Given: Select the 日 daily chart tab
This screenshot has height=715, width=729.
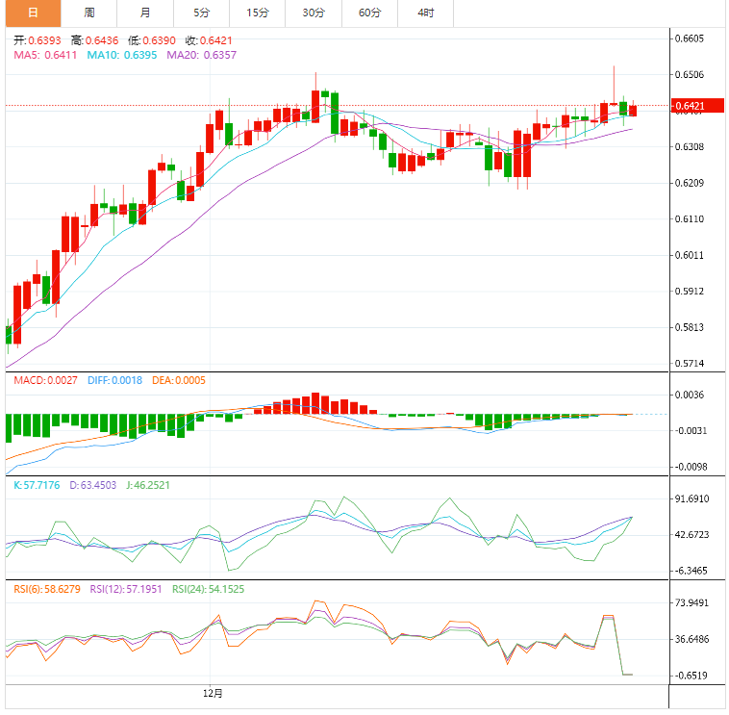Looking at the screenshot, I should coord(33,13).
